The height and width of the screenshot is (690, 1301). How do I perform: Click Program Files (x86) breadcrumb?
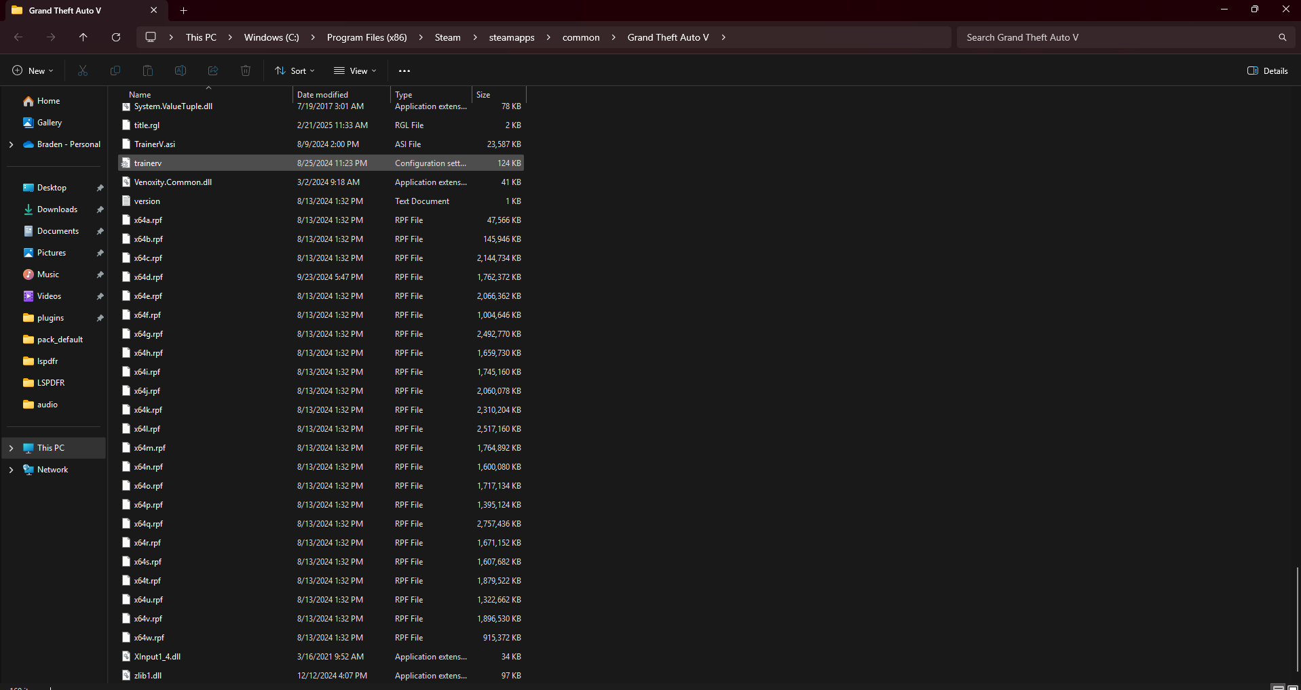tap(367, 37)
